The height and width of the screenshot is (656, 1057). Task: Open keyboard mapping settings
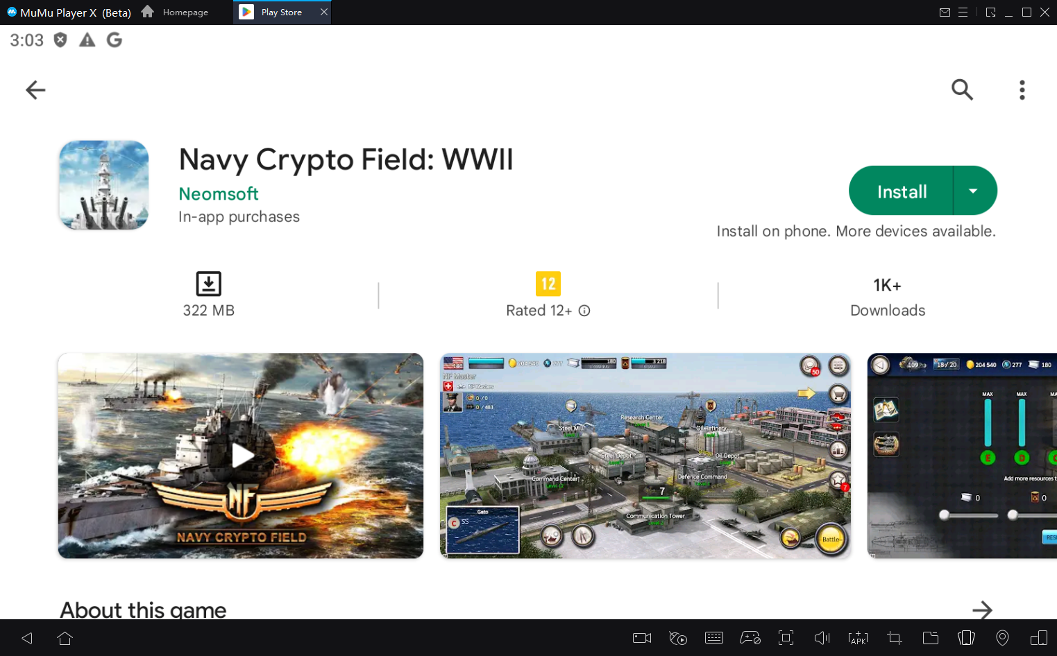713,638
